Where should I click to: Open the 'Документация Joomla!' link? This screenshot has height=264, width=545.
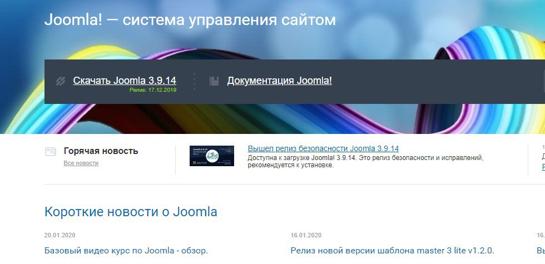point(279,81)
